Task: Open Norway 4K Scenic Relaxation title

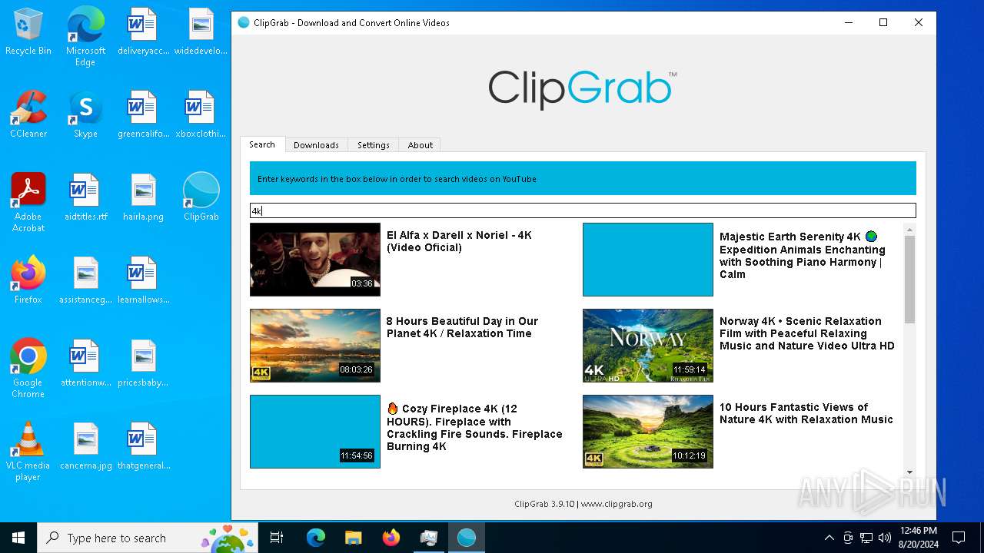Action: pyautogui.click(x=807, y=333)
